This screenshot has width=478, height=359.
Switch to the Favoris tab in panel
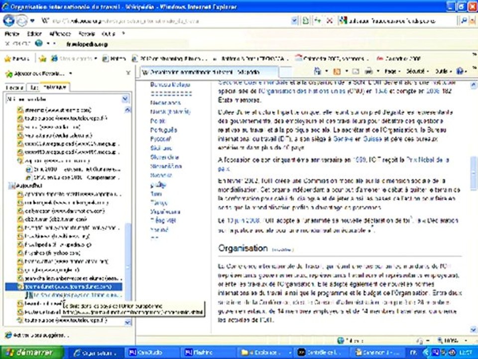[x=14, y=88]
